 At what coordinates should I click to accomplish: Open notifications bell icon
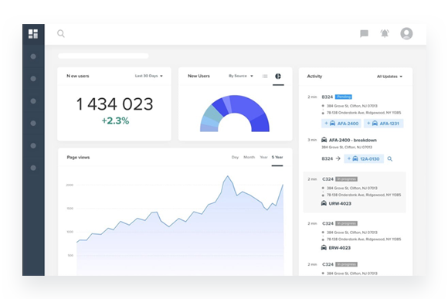point(385,33)
